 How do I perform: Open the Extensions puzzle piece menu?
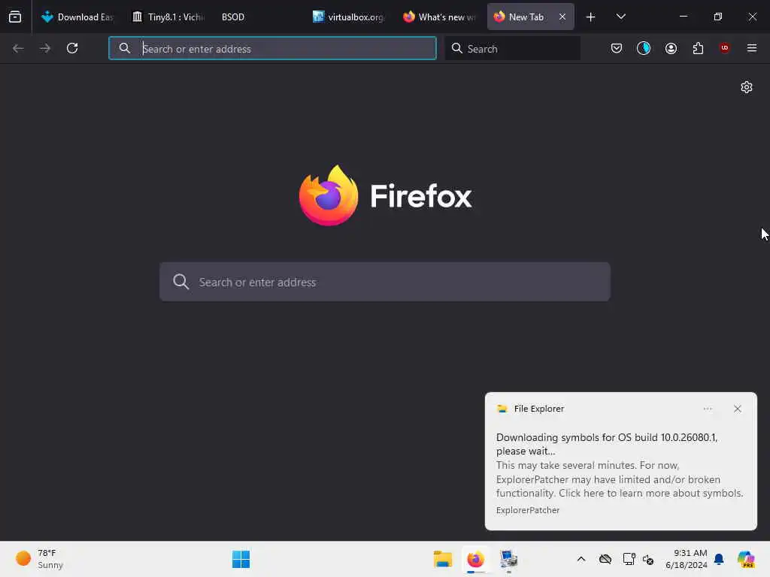pyautogui.click(x=698, y=48)
